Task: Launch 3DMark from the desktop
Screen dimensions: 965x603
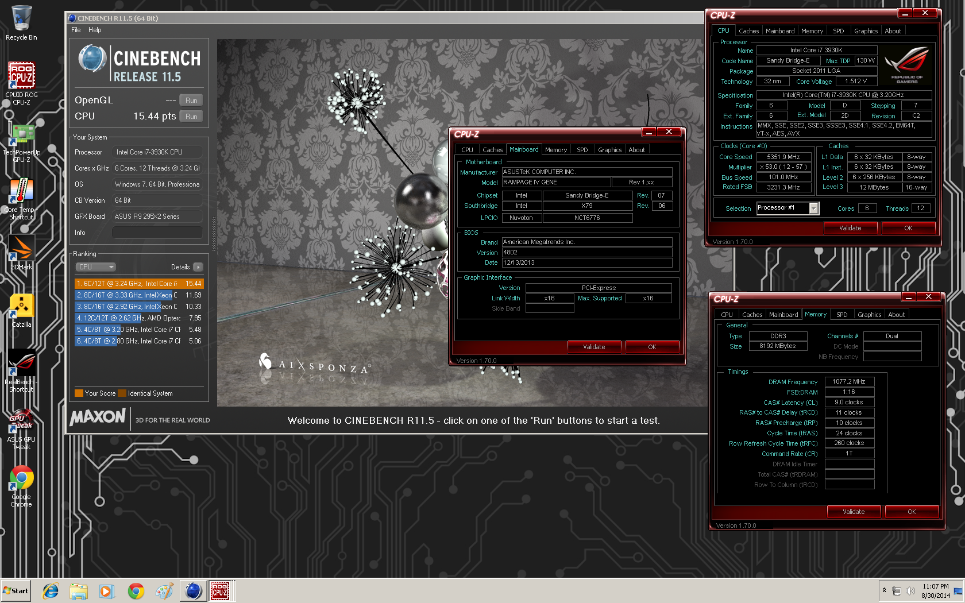Action: [x=21, y=253]
